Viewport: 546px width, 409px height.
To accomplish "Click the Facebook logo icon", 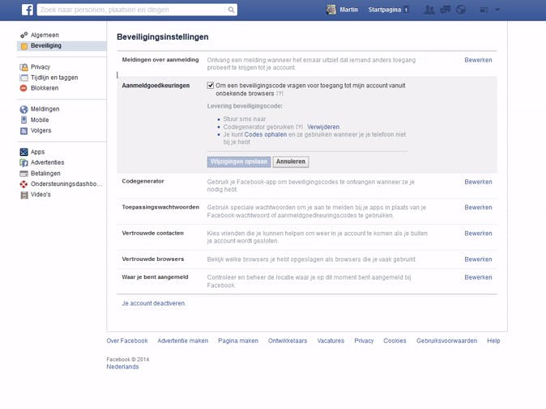I will click(x=28, y=10).
